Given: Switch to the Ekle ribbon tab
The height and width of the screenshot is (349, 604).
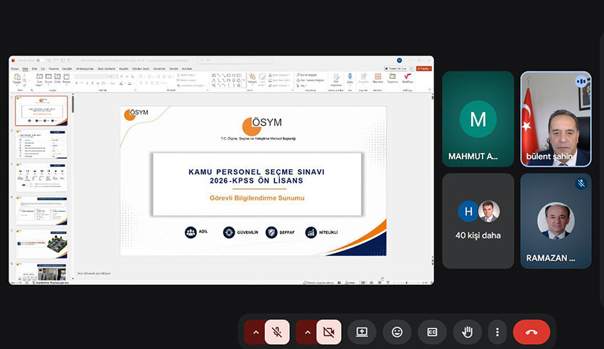Looking at the screenshot, I should pos(34,68).
